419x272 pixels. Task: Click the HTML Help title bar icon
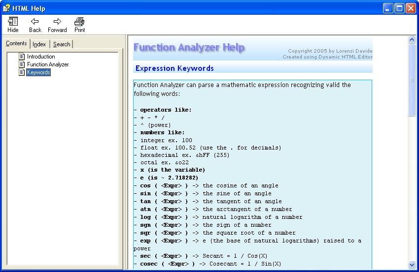click(6, 8)
